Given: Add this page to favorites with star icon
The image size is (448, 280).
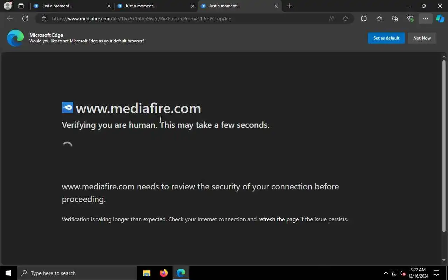Looking at the screenshot, I should 345,19.
